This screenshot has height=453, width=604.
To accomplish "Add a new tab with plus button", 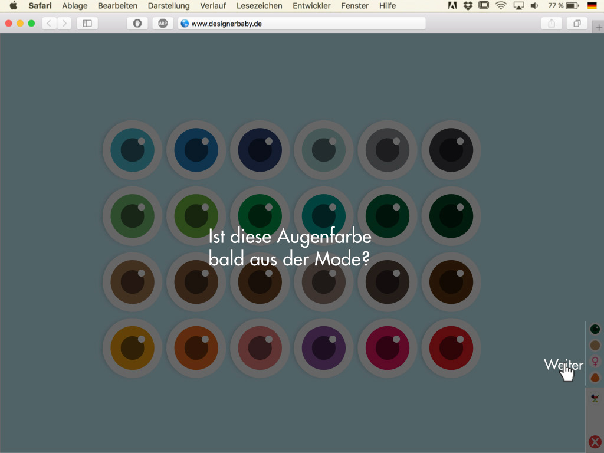I will (599, 27).
